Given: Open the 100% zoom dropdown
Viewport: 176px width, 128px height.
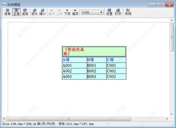Looking at the screenshot, I should click(x=92, y=12).
